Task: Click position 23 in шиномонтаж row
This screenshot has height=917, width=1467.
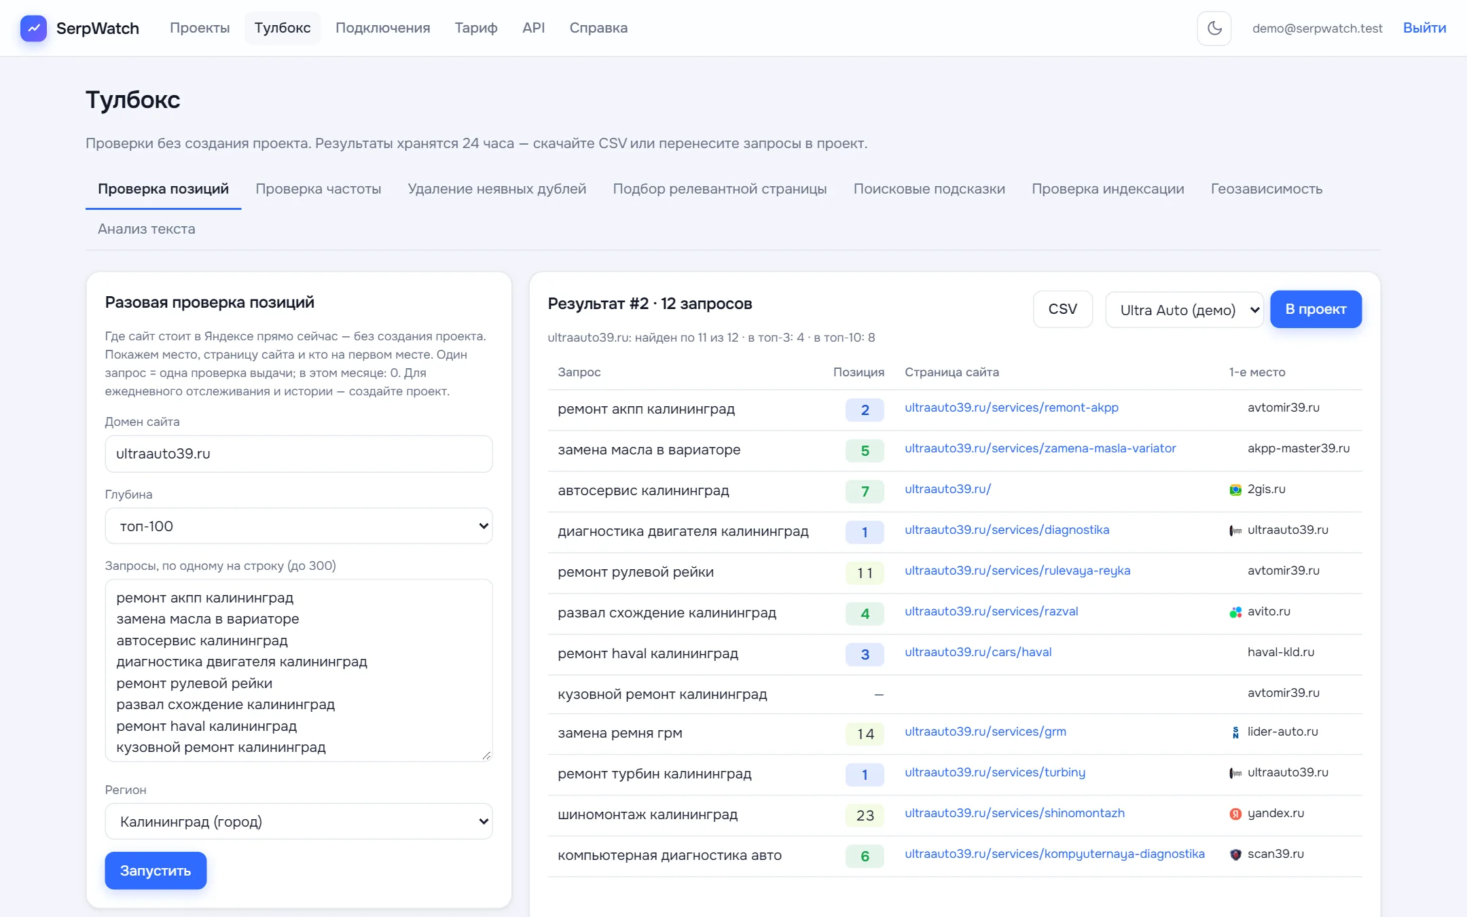Action: point(865,815)
